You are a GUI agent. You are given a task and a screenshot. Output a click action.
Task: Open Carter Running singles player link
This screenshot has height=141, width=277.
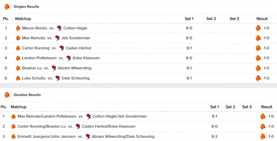click(x=36, y=48)
